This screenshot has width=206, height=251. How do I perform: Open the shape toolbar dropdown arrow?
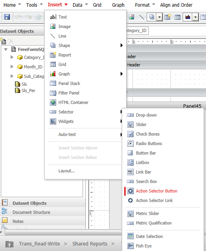pos(159,17)
